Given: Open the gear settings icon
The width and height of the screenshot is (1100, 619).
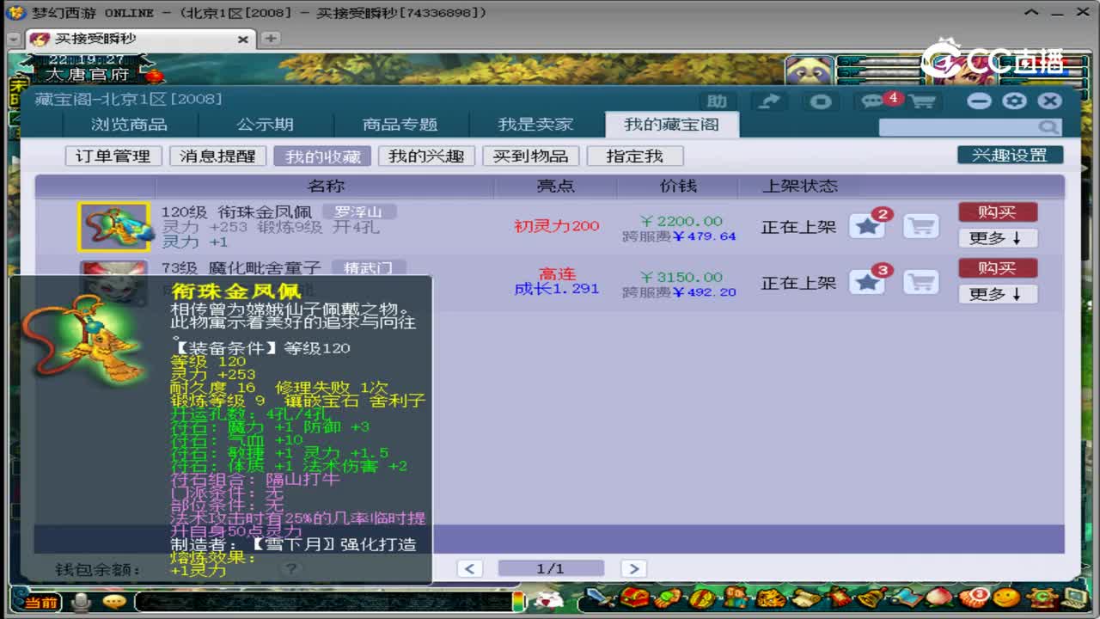Looking at the screenshot, I should [x=1015, y=101].
